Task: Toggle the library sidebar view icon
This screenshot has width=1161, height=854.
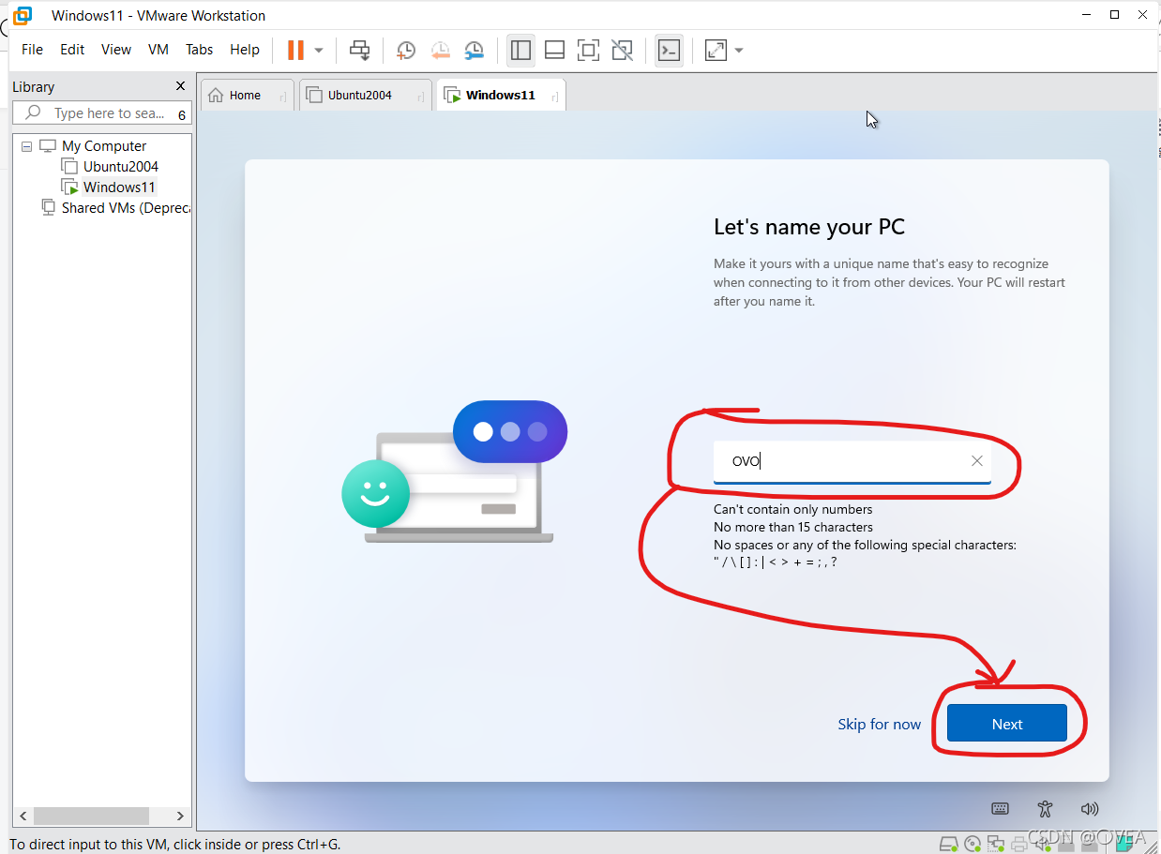Action: pyautogui.click(x=520, y=50)
